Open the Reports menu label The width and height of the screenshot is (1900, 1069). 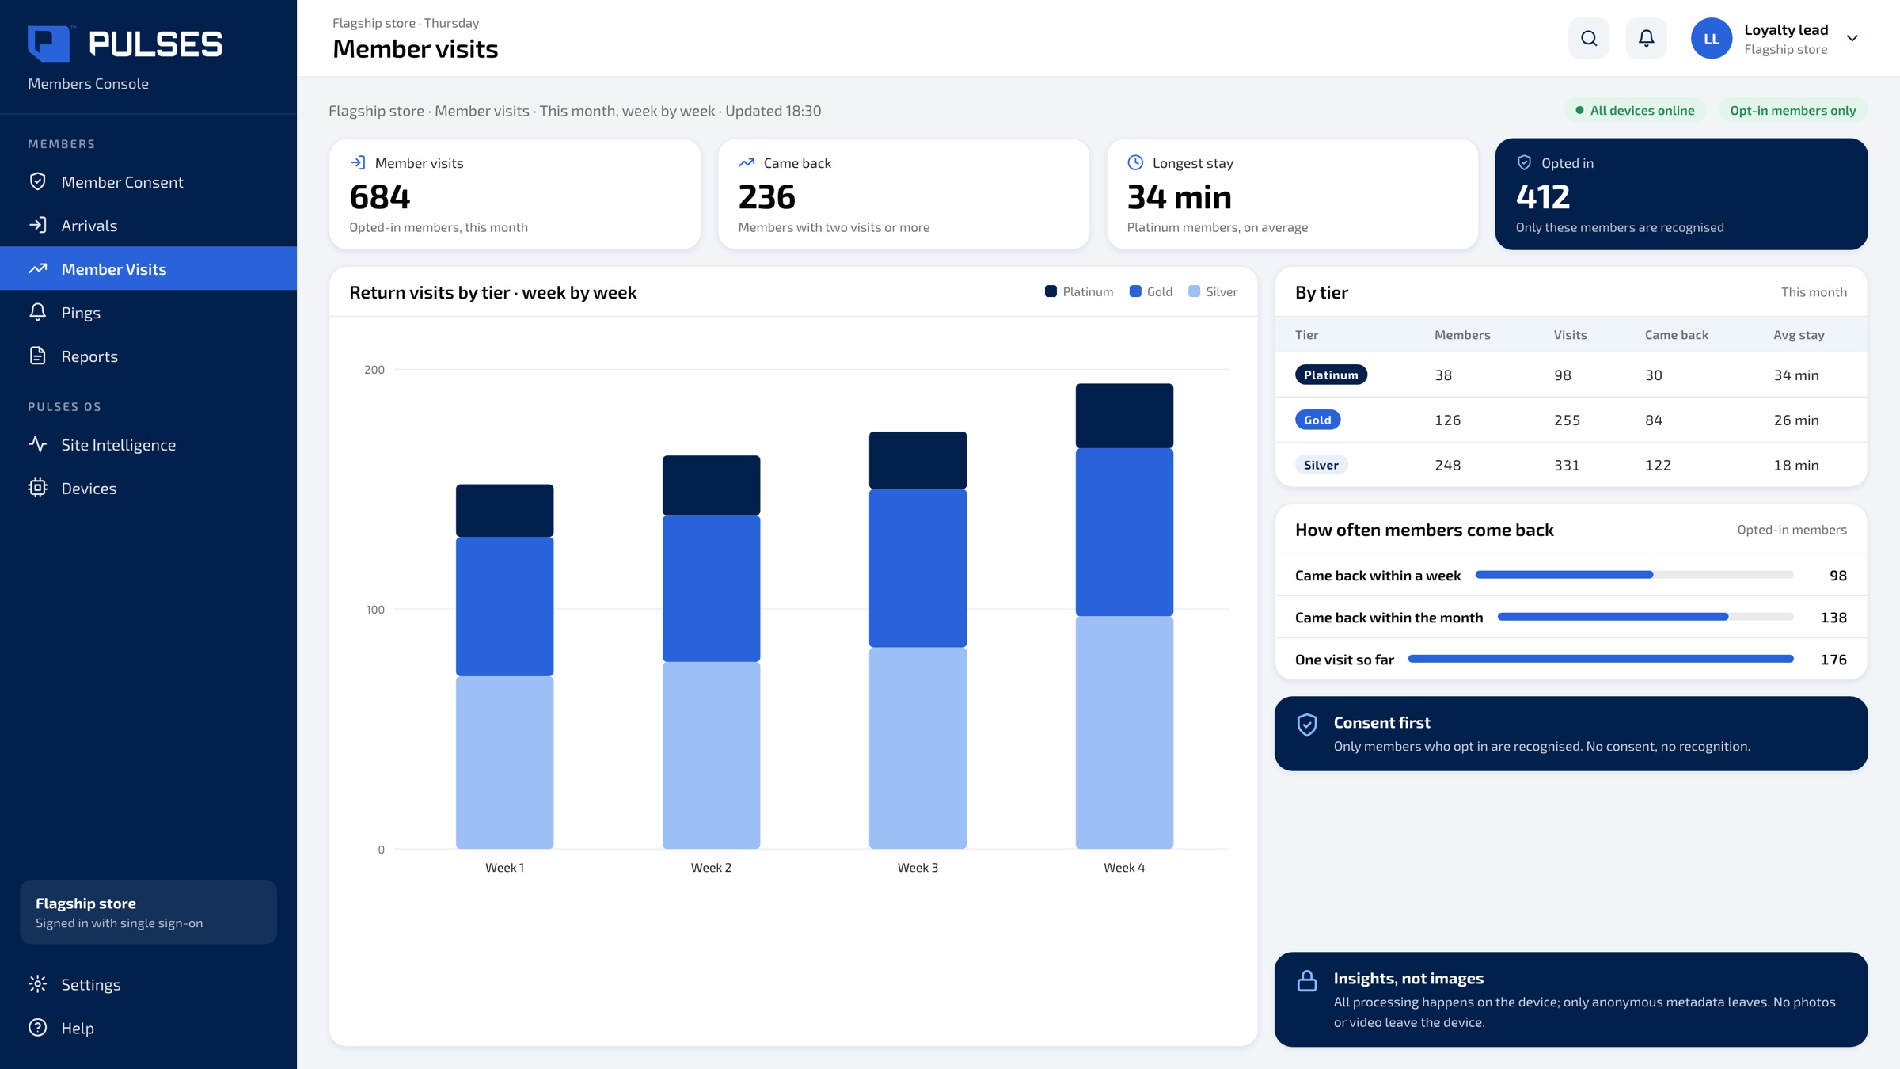coord(89,356)
